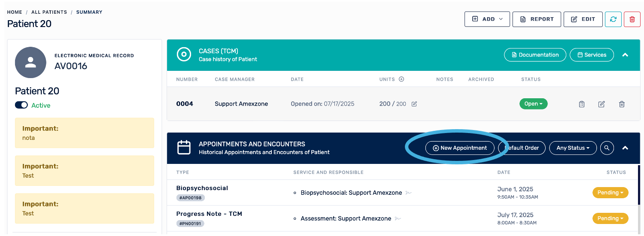Click the red trash delete patient button
This screenshot has width=644, height=236.
[632, 19]
